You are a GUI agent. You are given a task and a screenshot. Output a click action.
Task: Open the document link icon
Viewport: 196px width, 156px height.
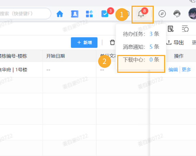click(x=171, y=29)
